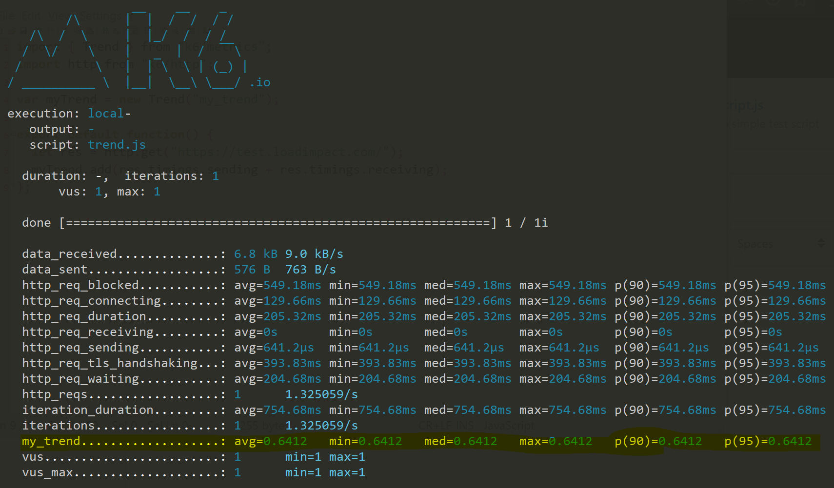Click the local execution label

(x=105, y=113)
